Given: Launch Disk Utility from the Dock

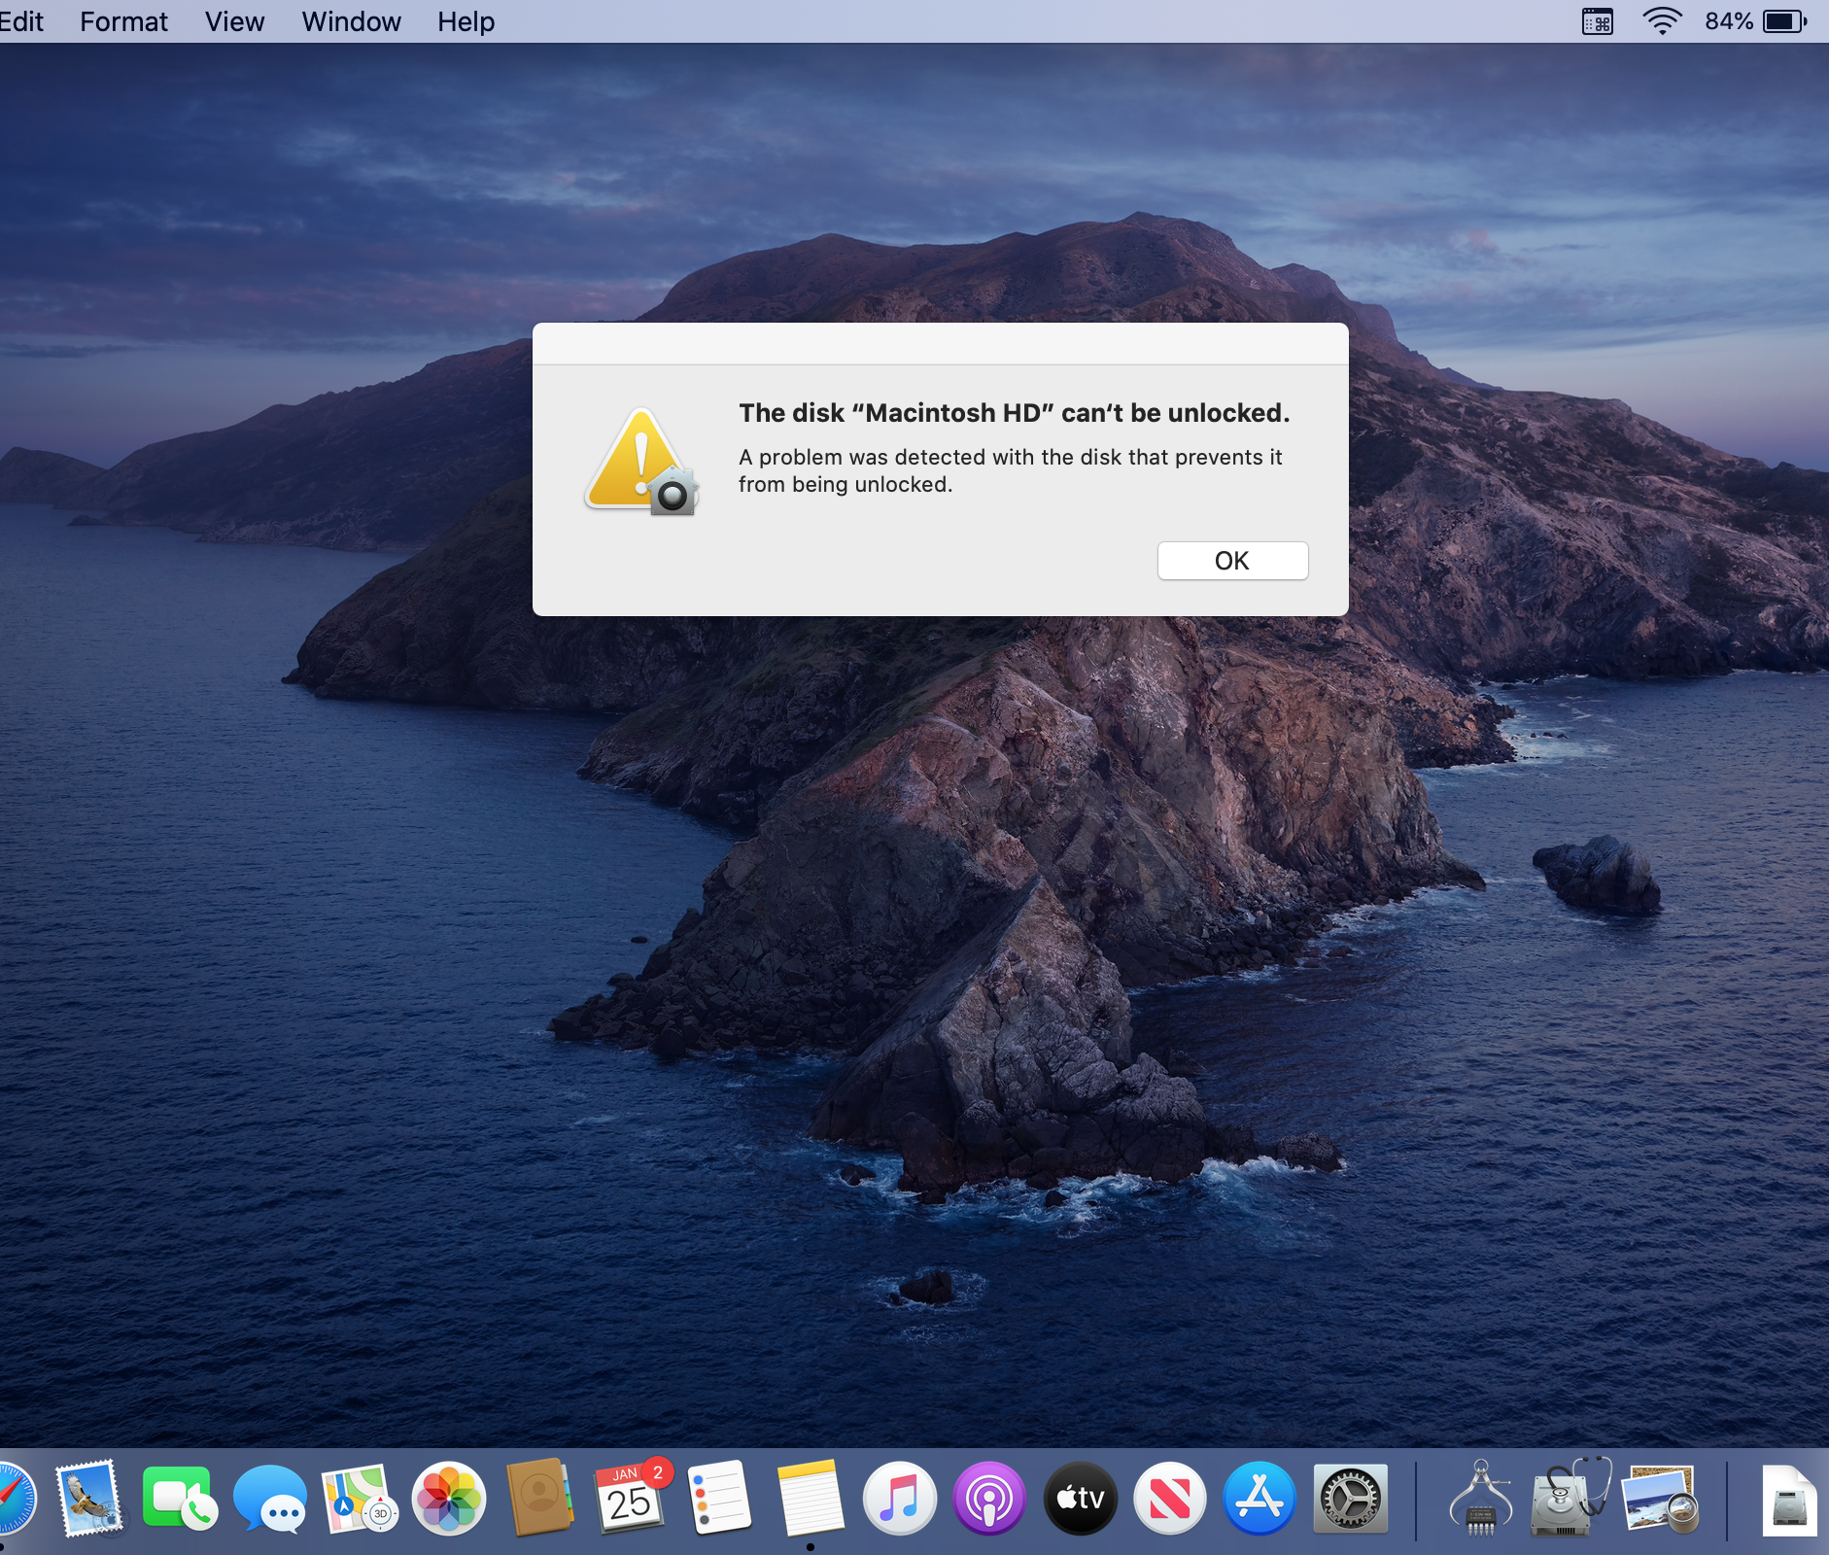Looking at the screenshot, I should pos(1570,1499).
